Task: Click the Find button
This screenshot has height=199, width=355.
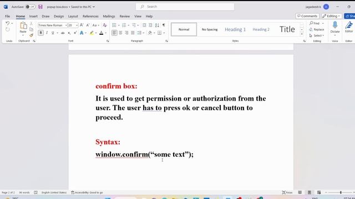Action: click(315, 23)
